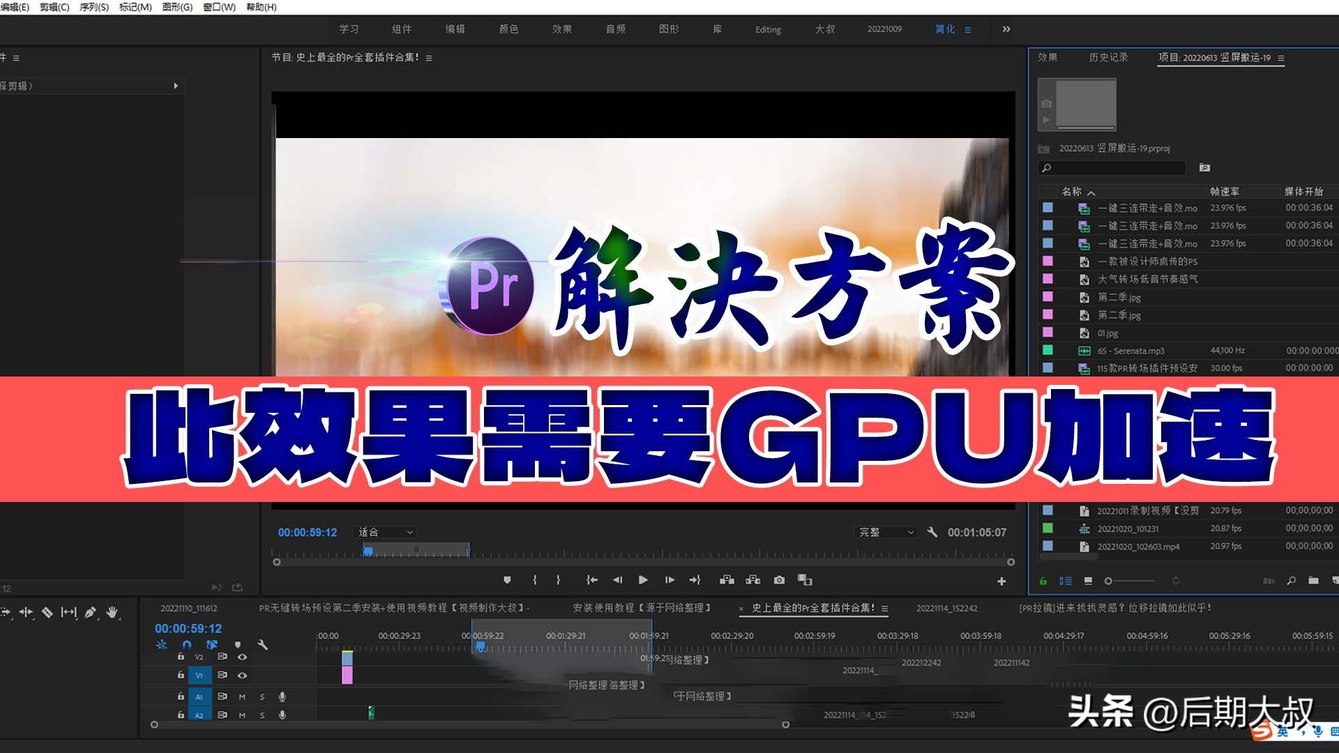Click the Lift button
Image resolution: width=1339 pixels, height=753 pixels.
tap(727, 580)
